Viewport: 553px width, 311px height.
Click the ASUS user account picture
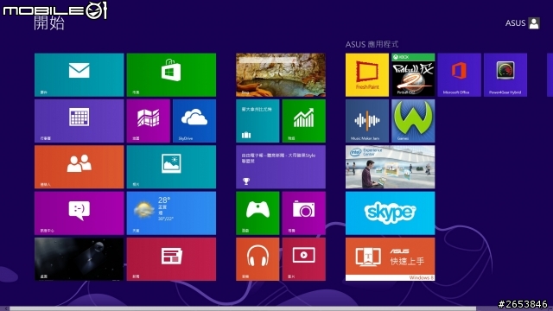pyautogui.click(x=534, y=23)
